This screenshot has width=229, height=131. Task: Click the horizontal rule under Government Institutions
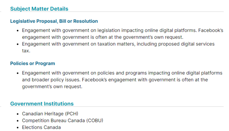117,106
